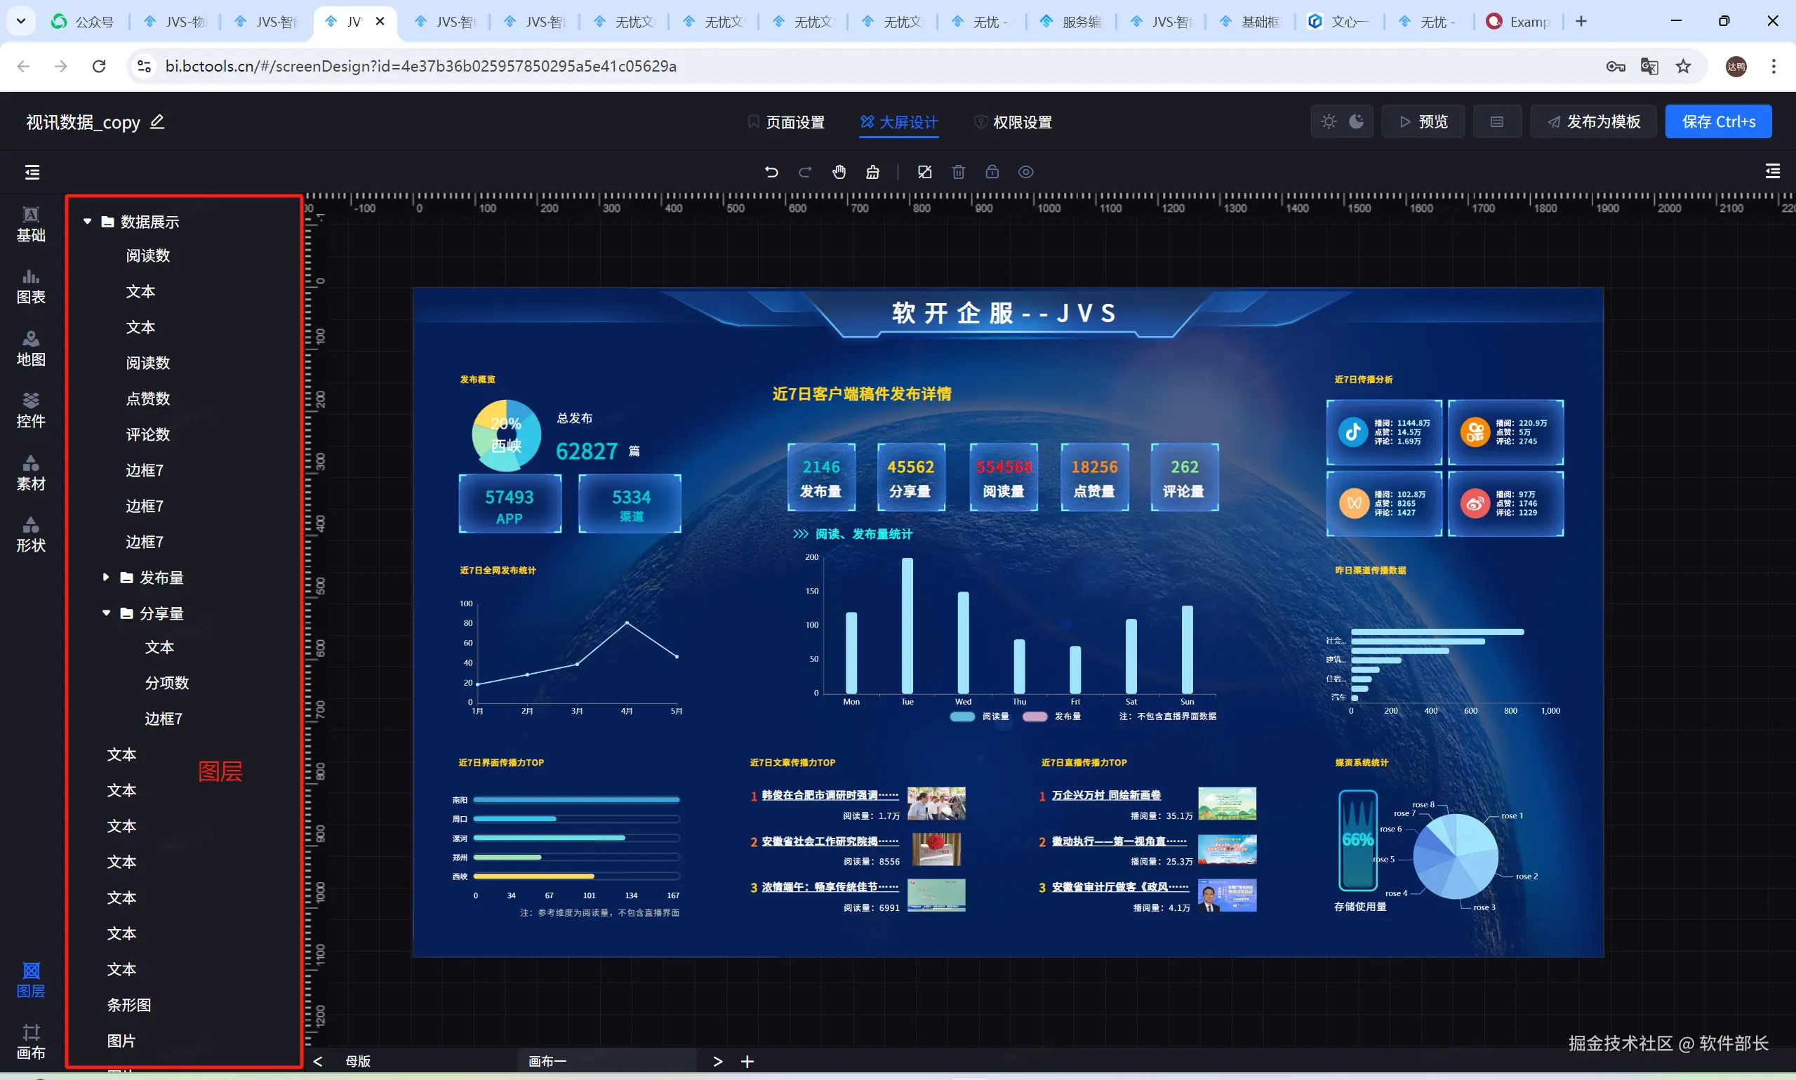The image size is (1796, 1080).
Task: Toggle visibility with the eye icon
Action: [x=1025, y=172]
